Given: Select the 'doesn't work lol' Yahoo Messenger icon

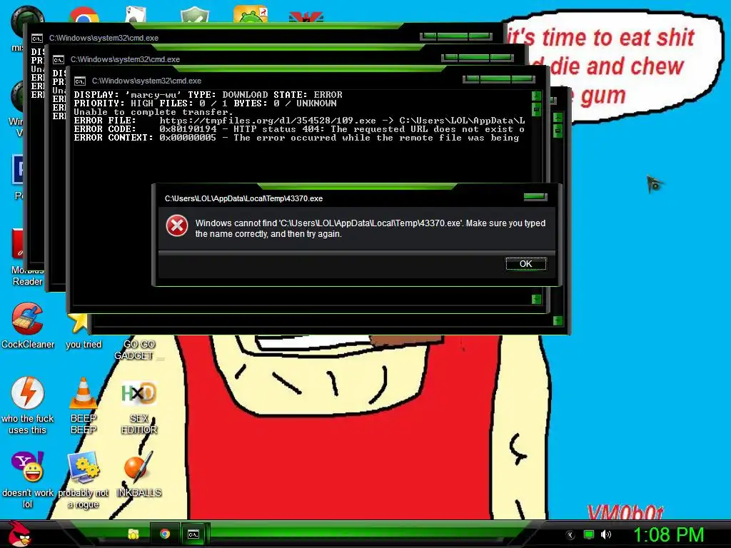Looking at the screenshot, I should point(28,480).
